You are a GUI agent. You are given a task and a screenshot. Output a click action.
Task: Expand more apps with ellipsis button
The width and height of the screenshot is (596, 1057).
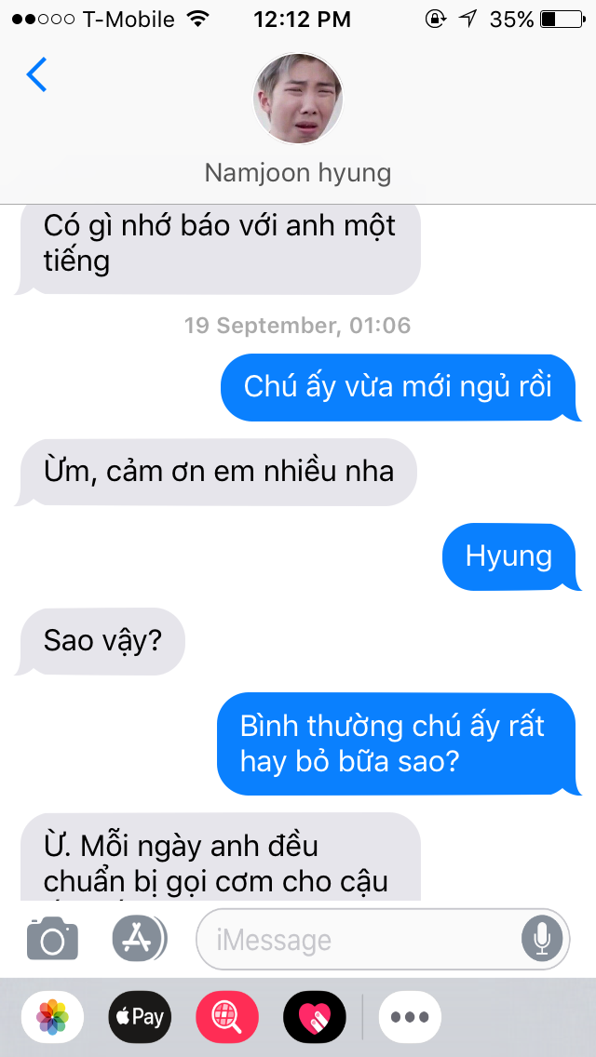click(x=410, y=1017)
